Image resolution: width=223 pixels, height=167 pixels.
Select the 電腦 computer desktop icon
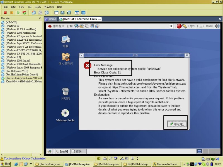coord(66,41)
